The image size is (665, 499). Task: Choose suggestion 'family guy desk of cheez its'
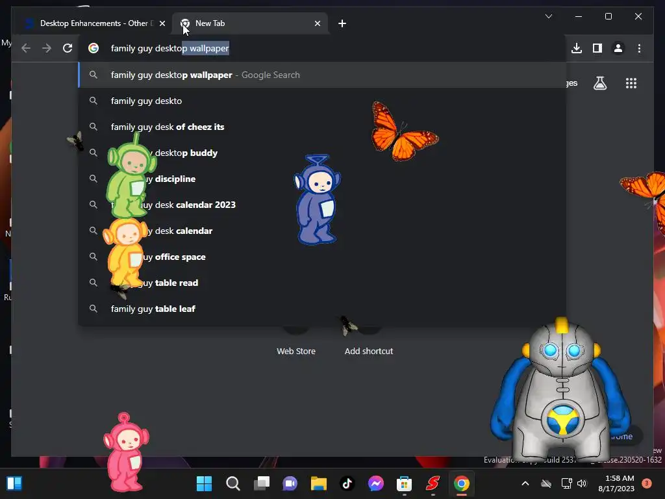322,127
